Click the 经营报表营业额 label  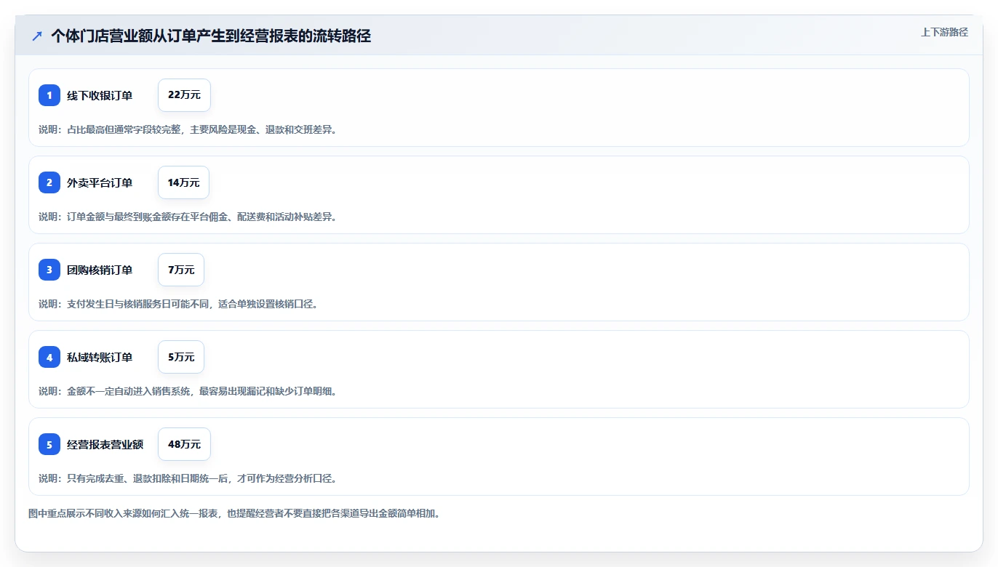point(105,444)
